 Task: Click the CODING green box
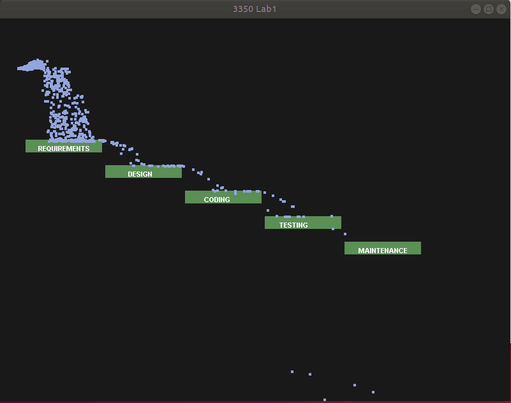click(223, 197)
